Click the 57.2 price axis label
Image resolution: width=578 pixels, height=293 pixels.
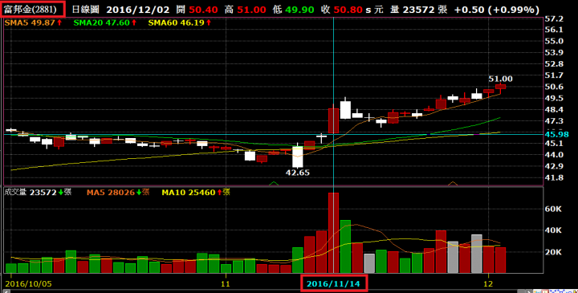point(554,18)
